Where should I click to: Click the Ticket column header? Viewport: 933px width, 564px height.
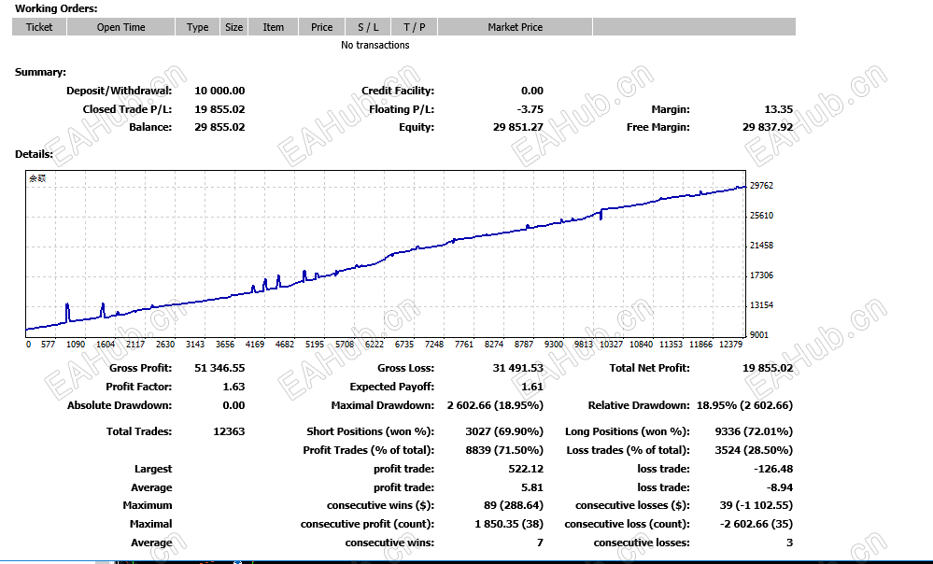[39, 27]
